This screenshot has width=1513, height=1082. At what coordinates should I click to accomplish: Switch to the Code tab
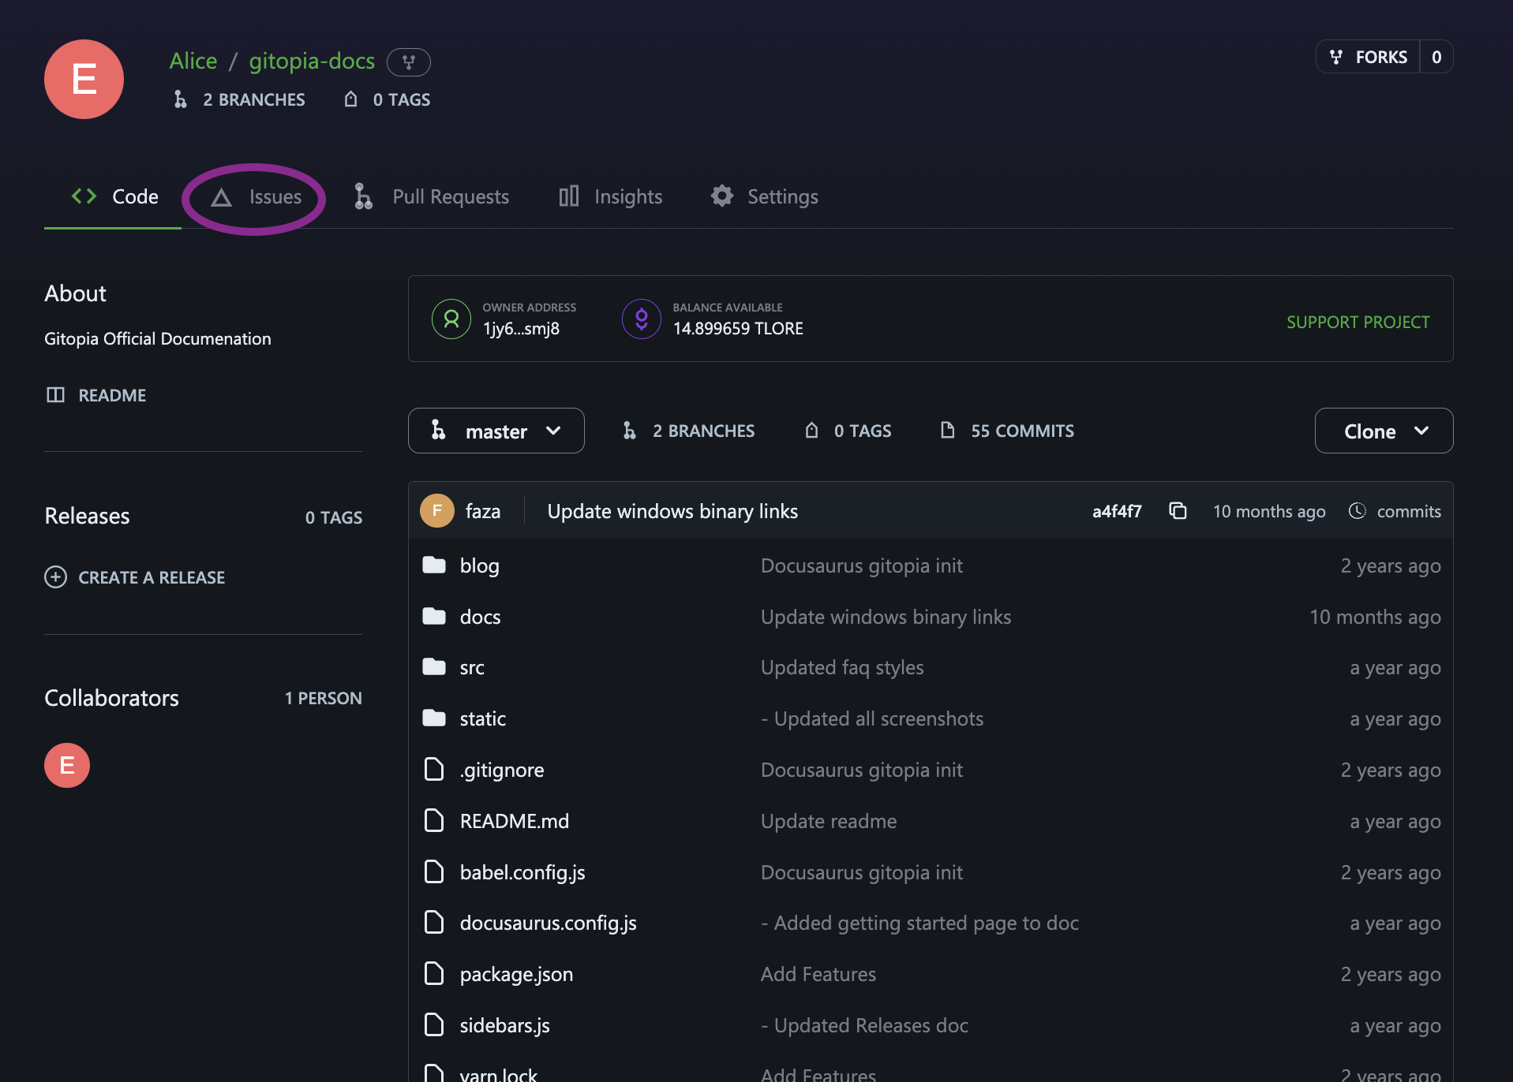113,196
